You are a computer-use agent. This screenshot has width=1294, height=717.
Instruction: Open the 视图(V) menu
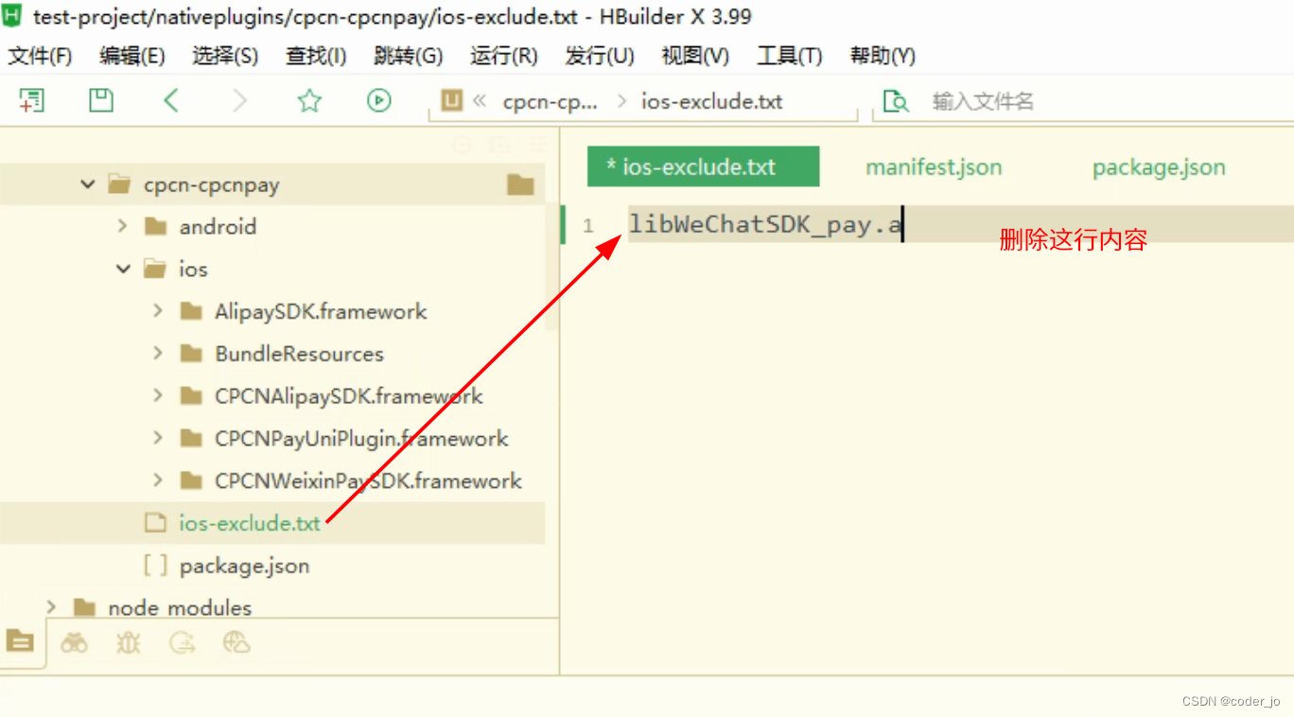695,56
